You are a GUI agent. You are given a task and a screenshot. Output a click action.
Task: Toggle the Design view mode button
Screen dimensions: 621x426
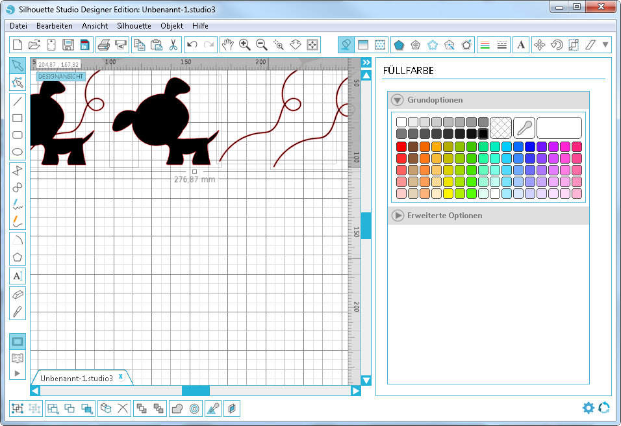[18, 341]
